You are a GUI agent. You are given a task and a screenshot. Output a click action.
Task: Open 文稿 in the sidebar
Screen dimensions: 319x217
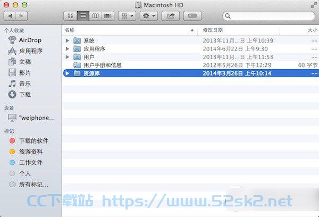coord(20,62)
